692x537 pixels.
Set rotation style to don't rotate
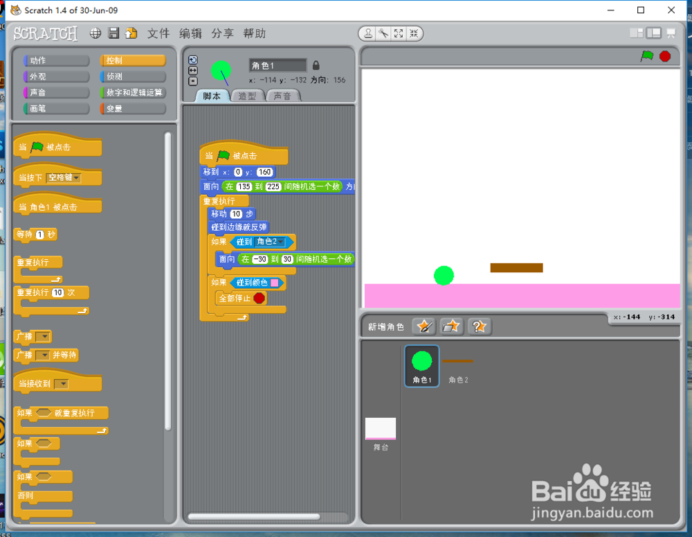193,81
